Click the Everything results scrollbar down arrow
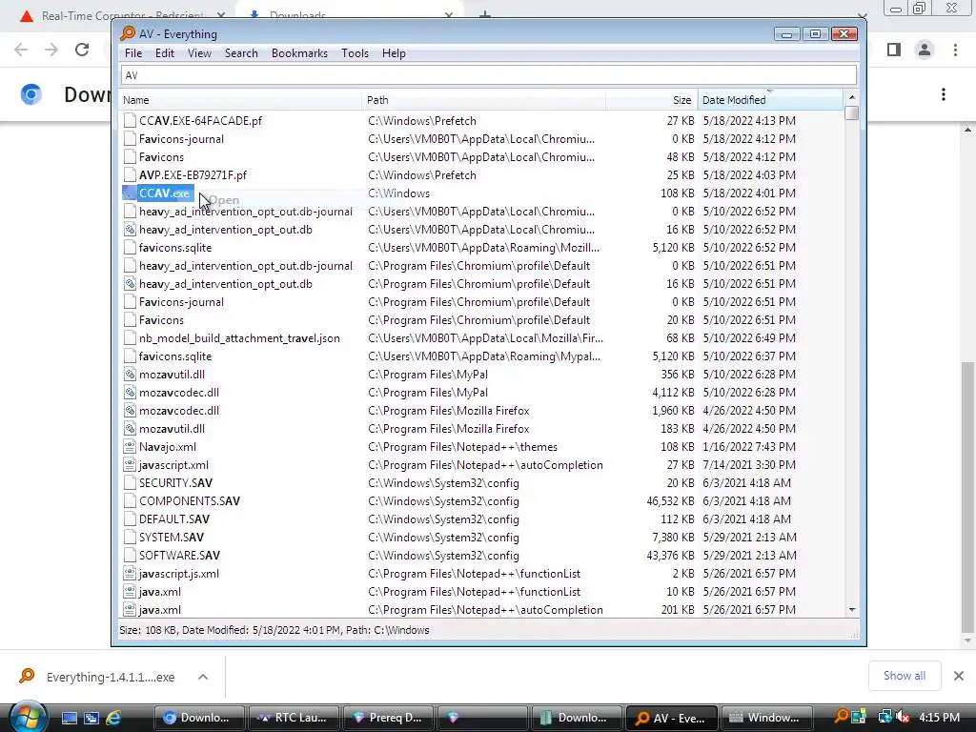976x732 pixels. pyautogui.click(x=852, y=610)
